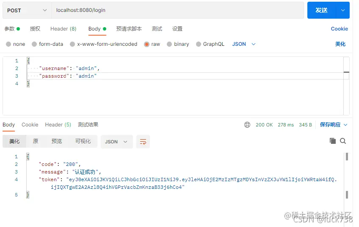Select the raw body radio option
This screenshot has width=359, height=227.
146,44
